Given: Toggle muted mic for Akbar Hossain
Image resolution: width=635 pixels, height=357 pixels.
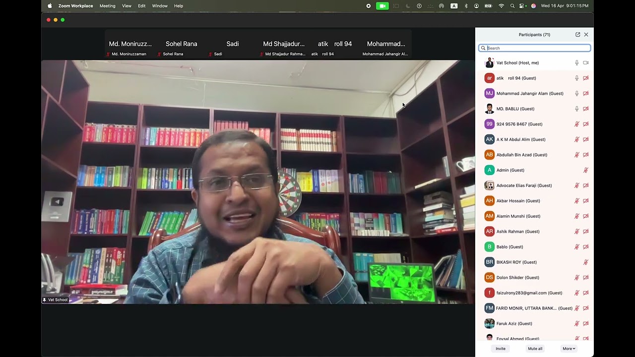Looking at the screenshot, I should click(576, 201).
